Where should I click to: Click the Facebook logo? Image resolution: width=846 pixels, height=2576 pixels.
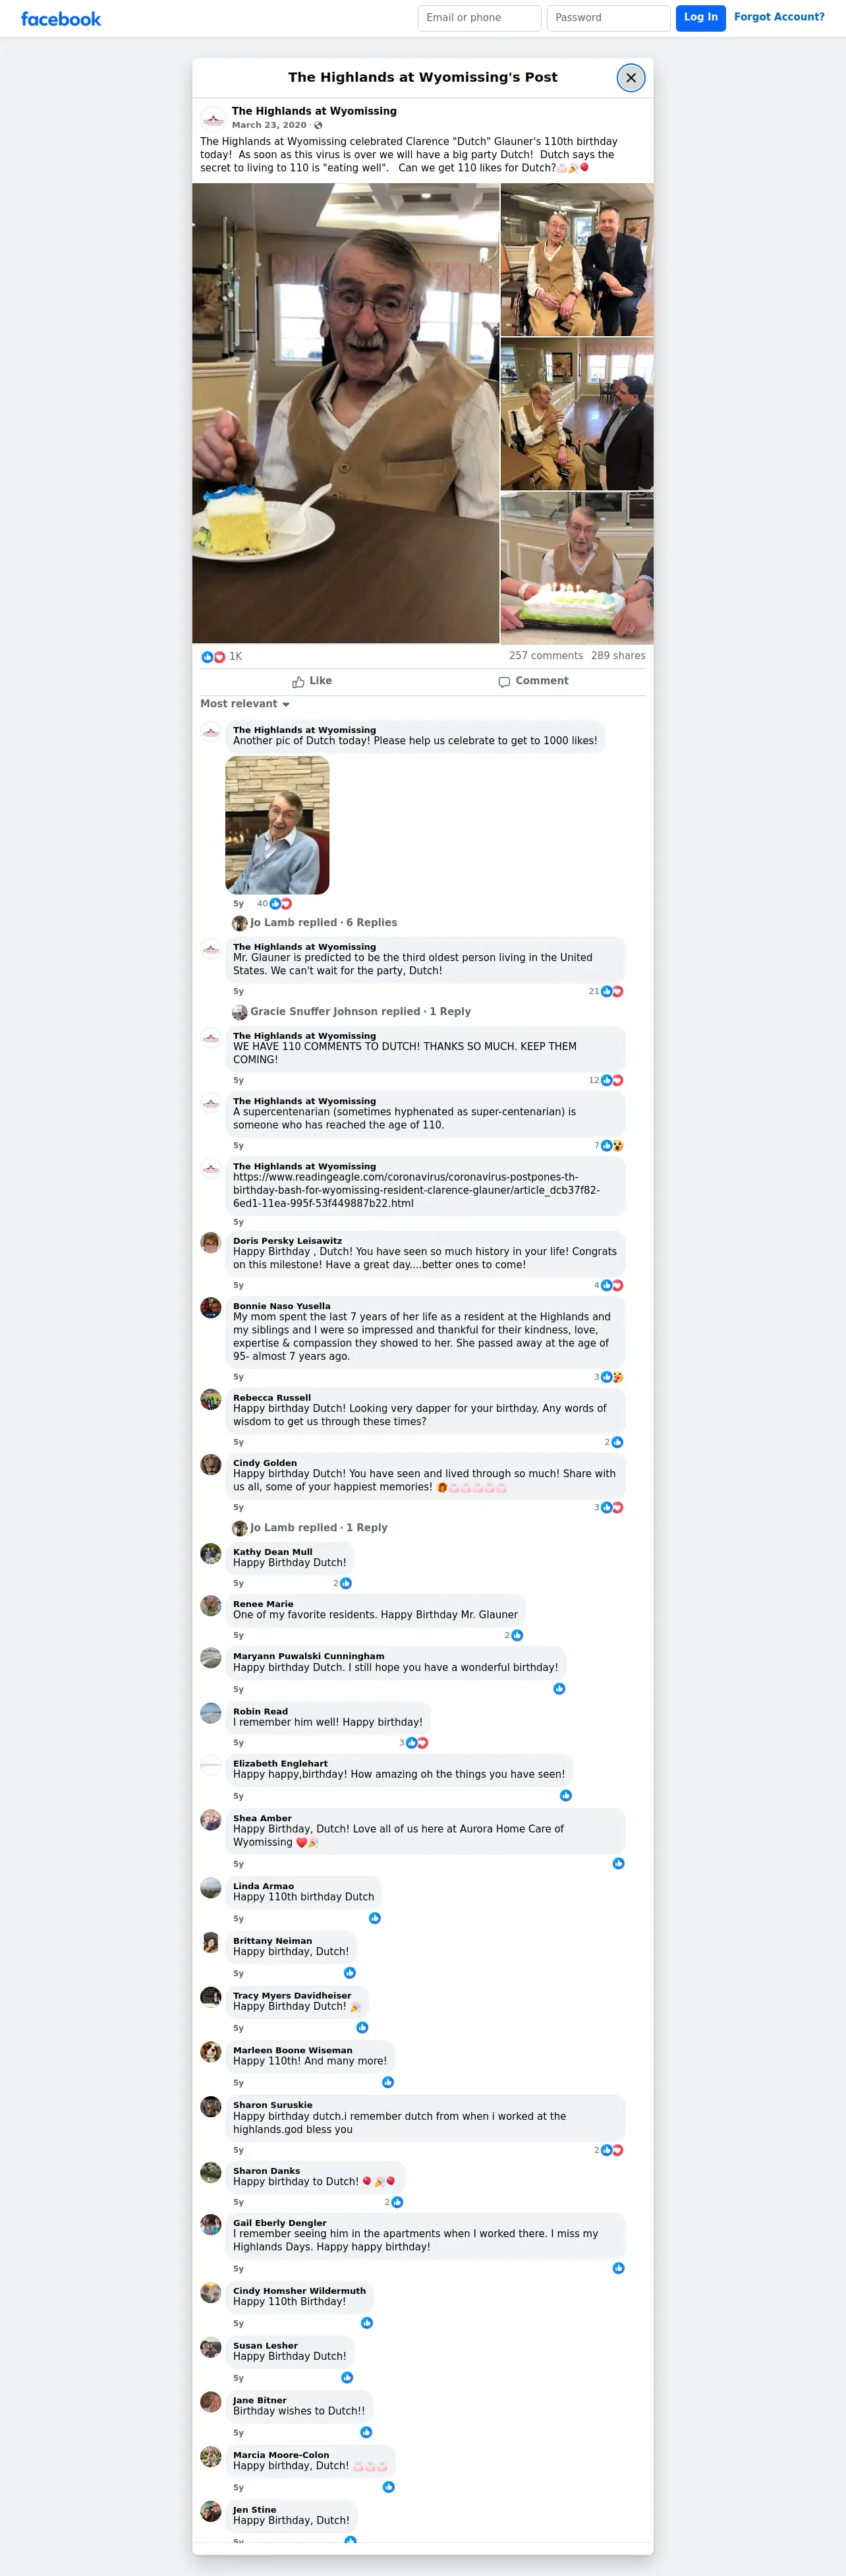61,18
